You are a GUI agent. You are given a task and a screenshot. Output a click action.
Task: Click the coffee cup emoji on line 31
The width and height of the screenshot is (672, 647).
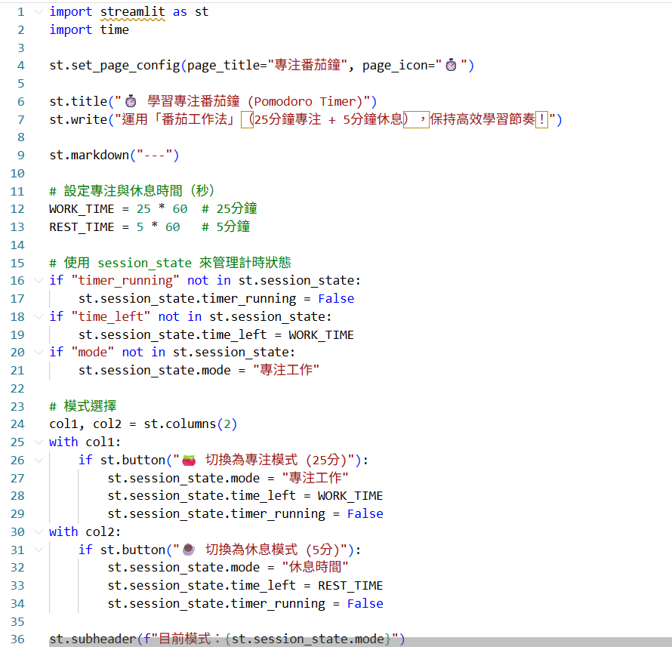(189, 550)
